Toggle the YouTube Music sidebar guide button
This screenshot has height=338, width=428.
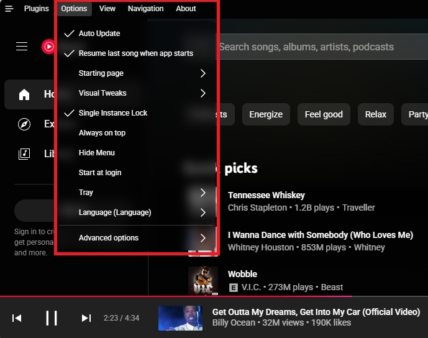coord(22,47)
